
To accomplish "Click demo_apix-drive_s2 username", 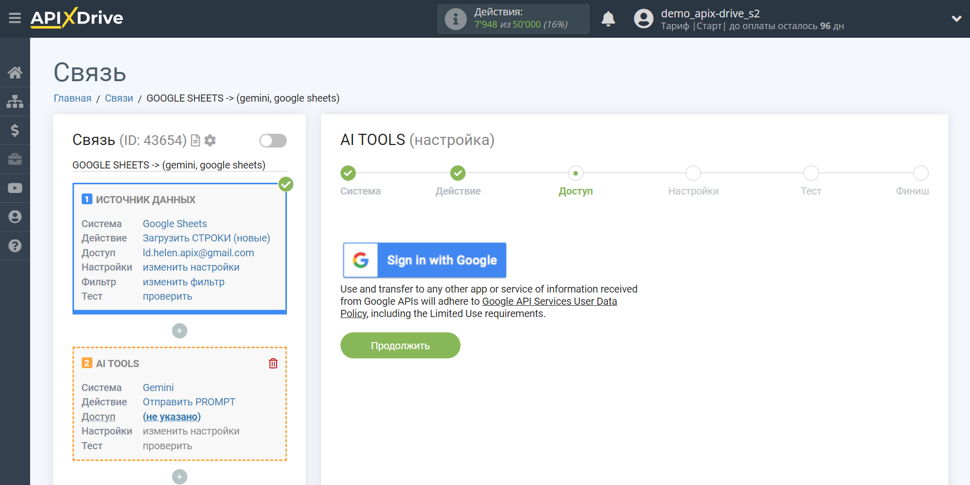I will coord(710,13).
